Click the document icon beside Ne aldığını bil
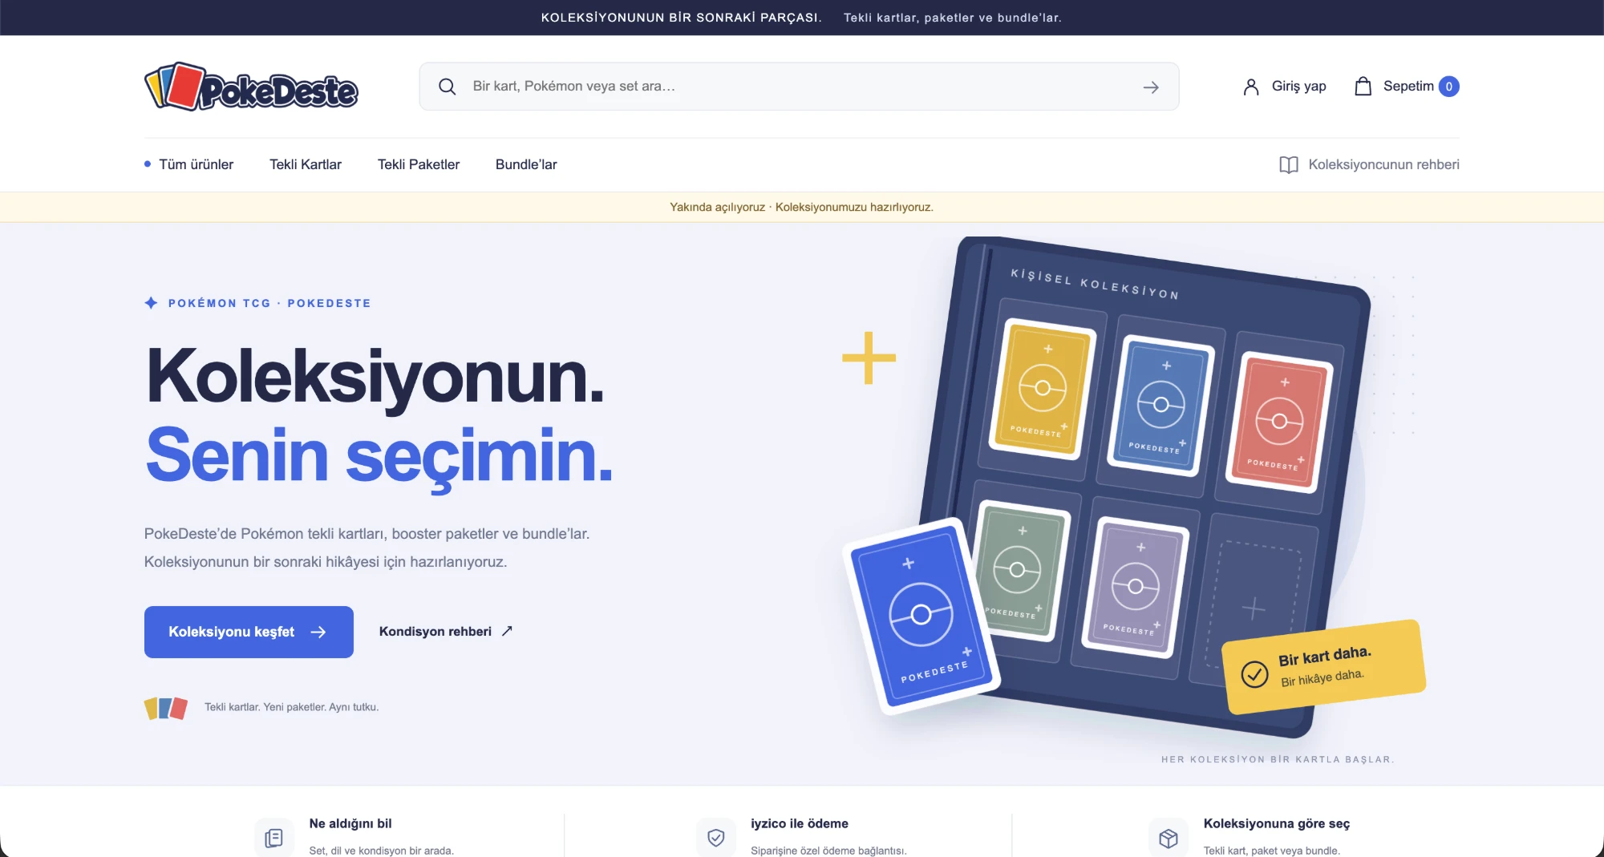 click(x=274, y=838)
